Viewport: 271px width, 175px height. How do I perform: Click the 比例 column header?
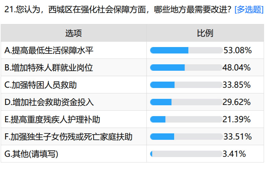205,33
